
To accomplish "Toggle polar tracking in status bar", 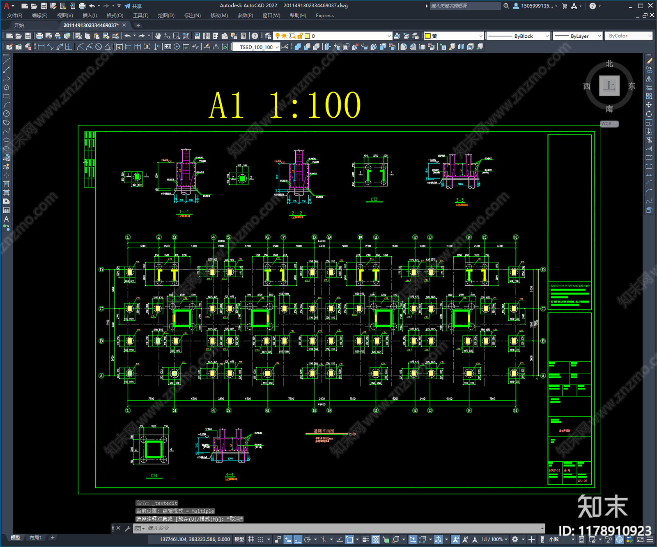I will 308,539.
